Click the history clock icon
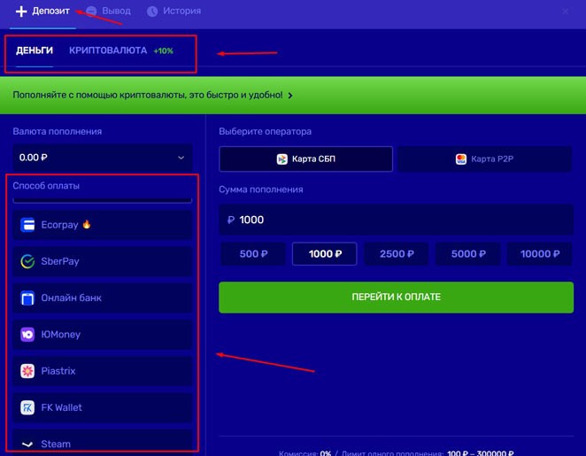 tap(152, 12)
